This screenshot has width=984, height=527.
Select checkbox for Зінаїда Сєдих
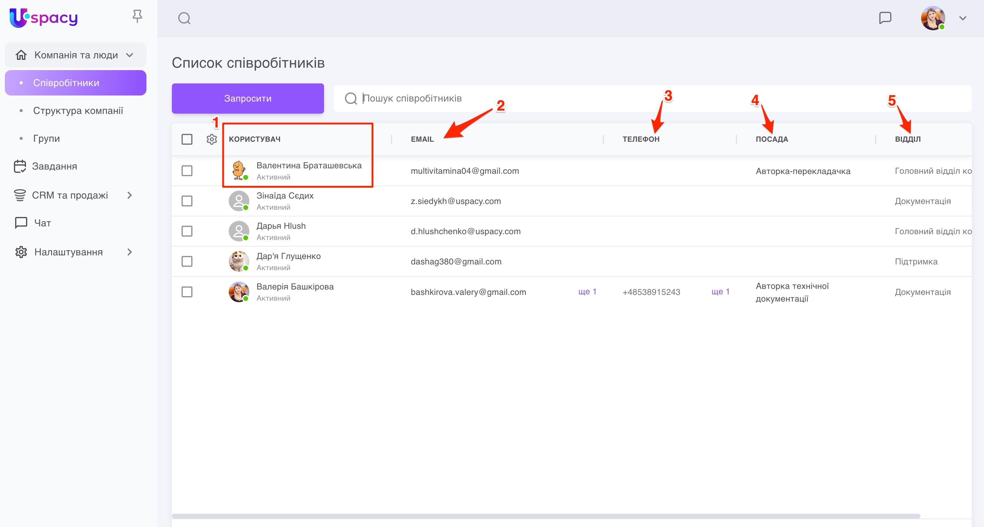187,201
